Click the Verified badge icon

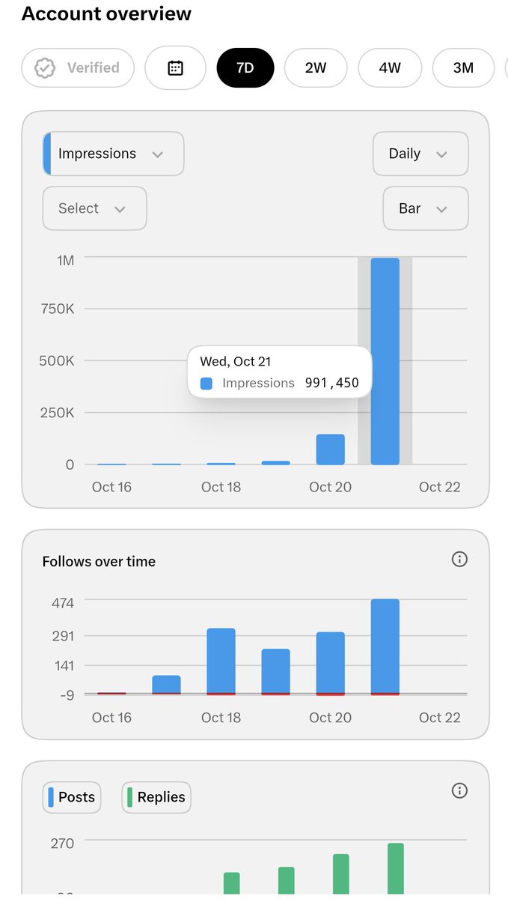point(46,68)
